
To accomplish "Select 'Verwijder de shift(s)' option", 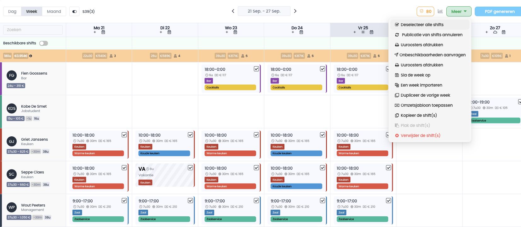I will pyautogui.click(x=430, y=135).
